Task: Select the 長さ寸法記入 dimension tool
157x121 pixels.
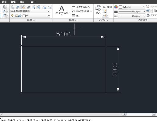Action: click(81, 7)
